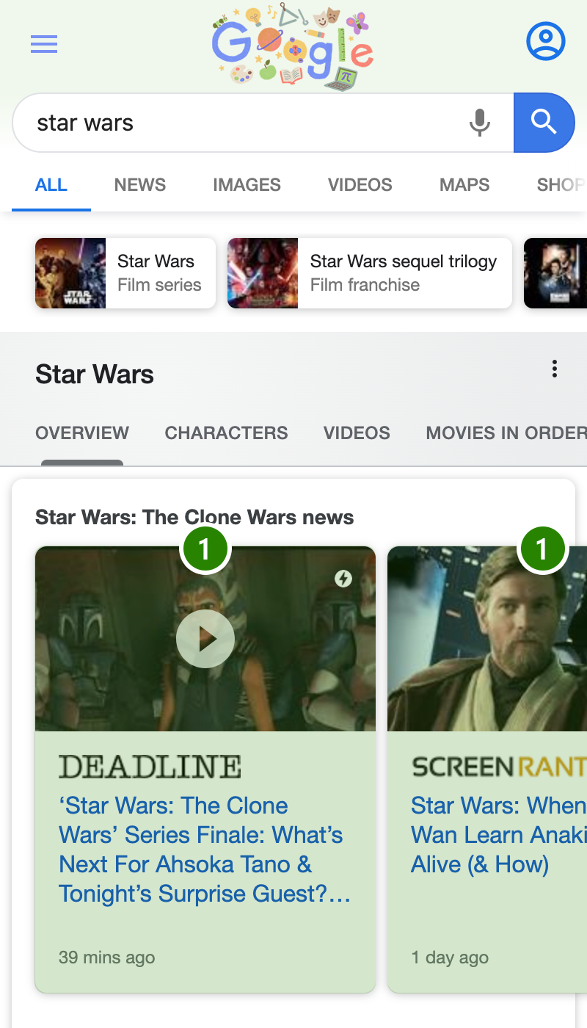
Task: Open the OVERVIEW panel tab
Action: (x=82, y=433)
